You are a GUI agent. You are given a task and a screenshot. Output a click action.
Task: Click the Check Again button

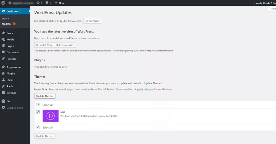coord(92,21)
